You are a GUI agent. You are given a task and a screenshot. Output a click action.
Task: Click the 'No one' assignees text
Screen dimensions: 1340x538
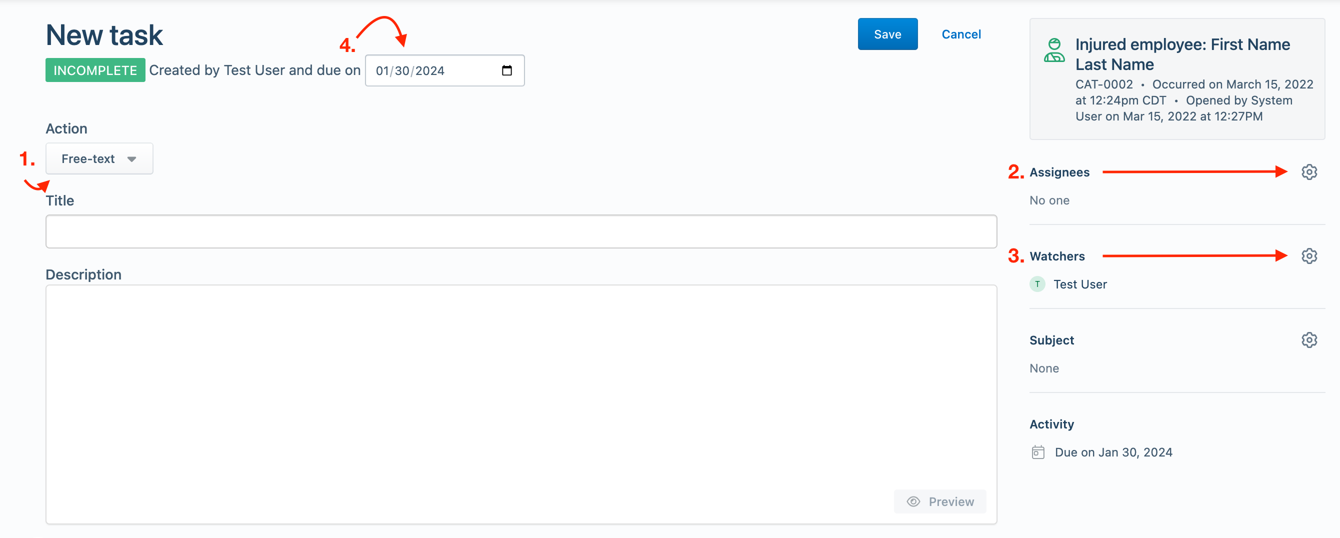click(x=1049, y=200)
